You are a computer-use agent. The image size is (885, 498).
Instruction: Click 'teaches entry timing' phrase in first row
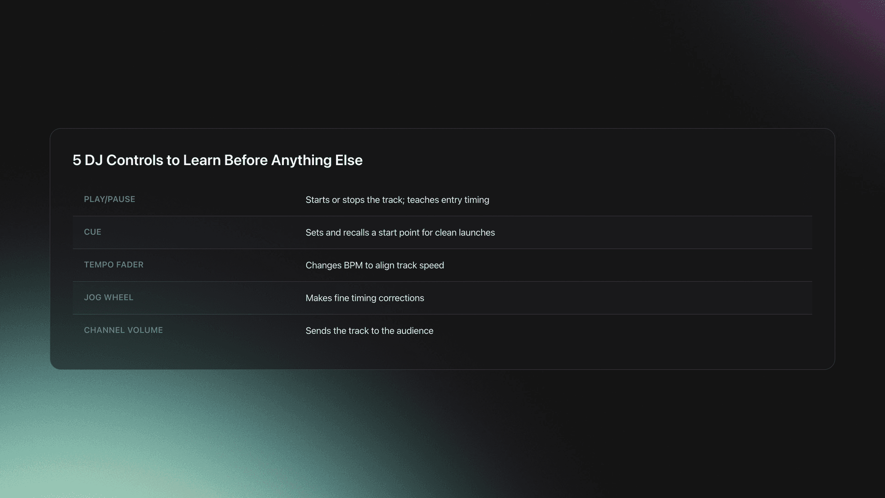tap(448, 200)
